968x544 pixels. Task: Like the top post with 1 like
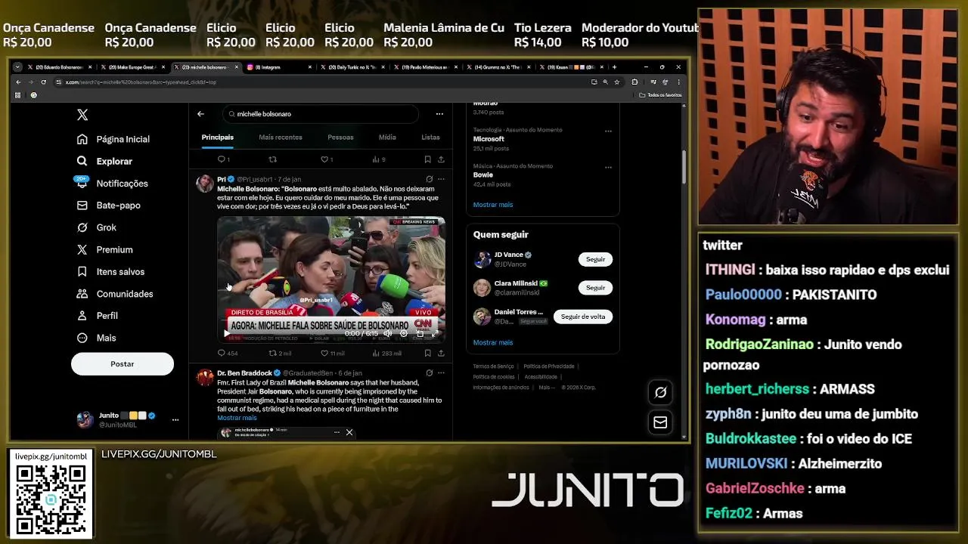pyautogui.click(x=327, y=159)
